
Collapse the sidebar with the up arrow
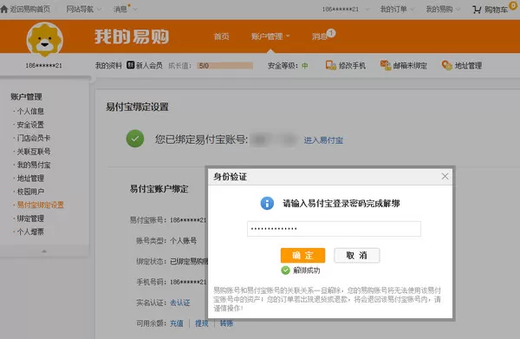(44, 251)
